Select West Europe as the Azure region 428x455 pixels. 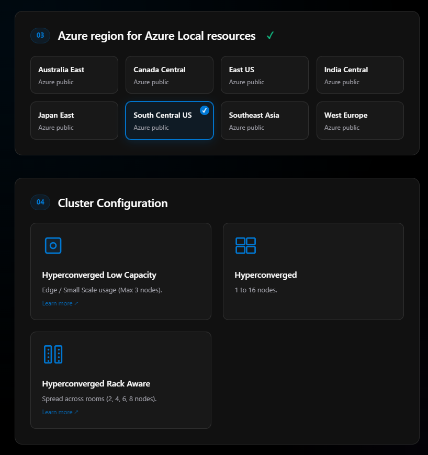pos(360,120)
